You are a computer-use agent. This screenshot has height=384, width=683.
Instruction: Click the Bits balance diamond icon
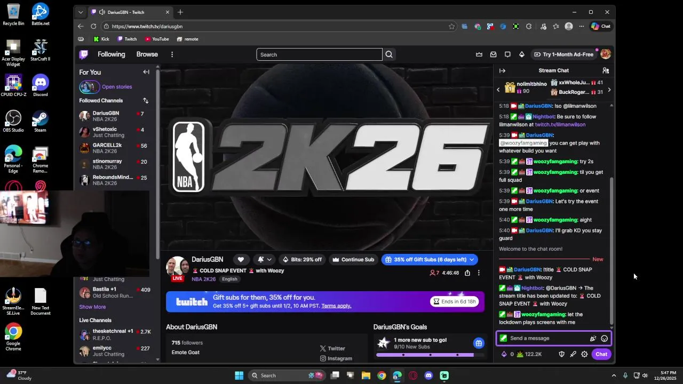point(504,354)
